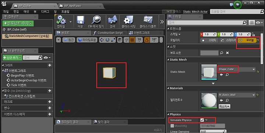Uncheck Simulate Physics checkbox

202,120
